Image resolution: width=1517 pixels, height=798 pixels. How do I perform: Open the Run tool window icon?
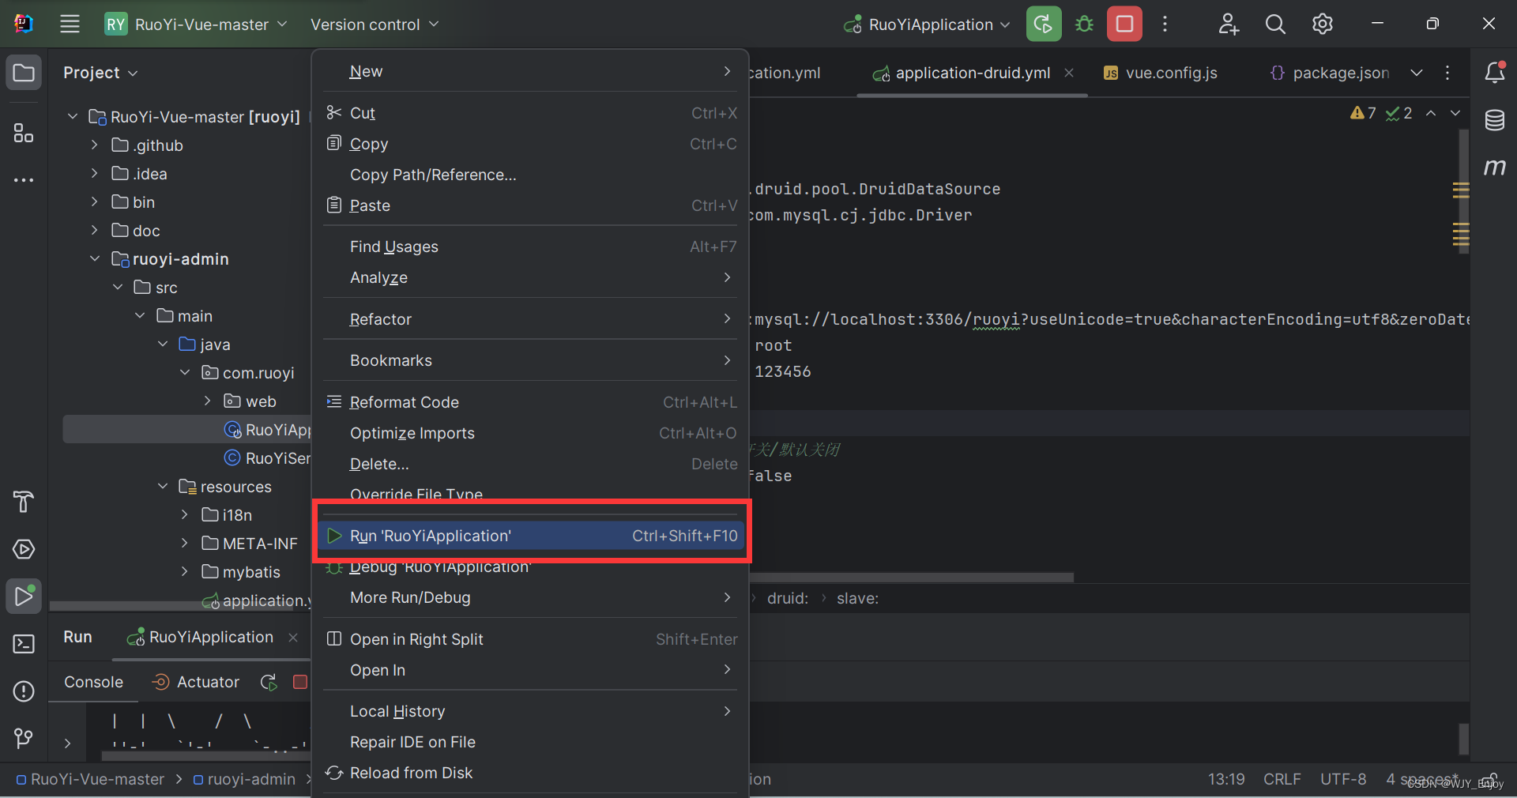24,597
